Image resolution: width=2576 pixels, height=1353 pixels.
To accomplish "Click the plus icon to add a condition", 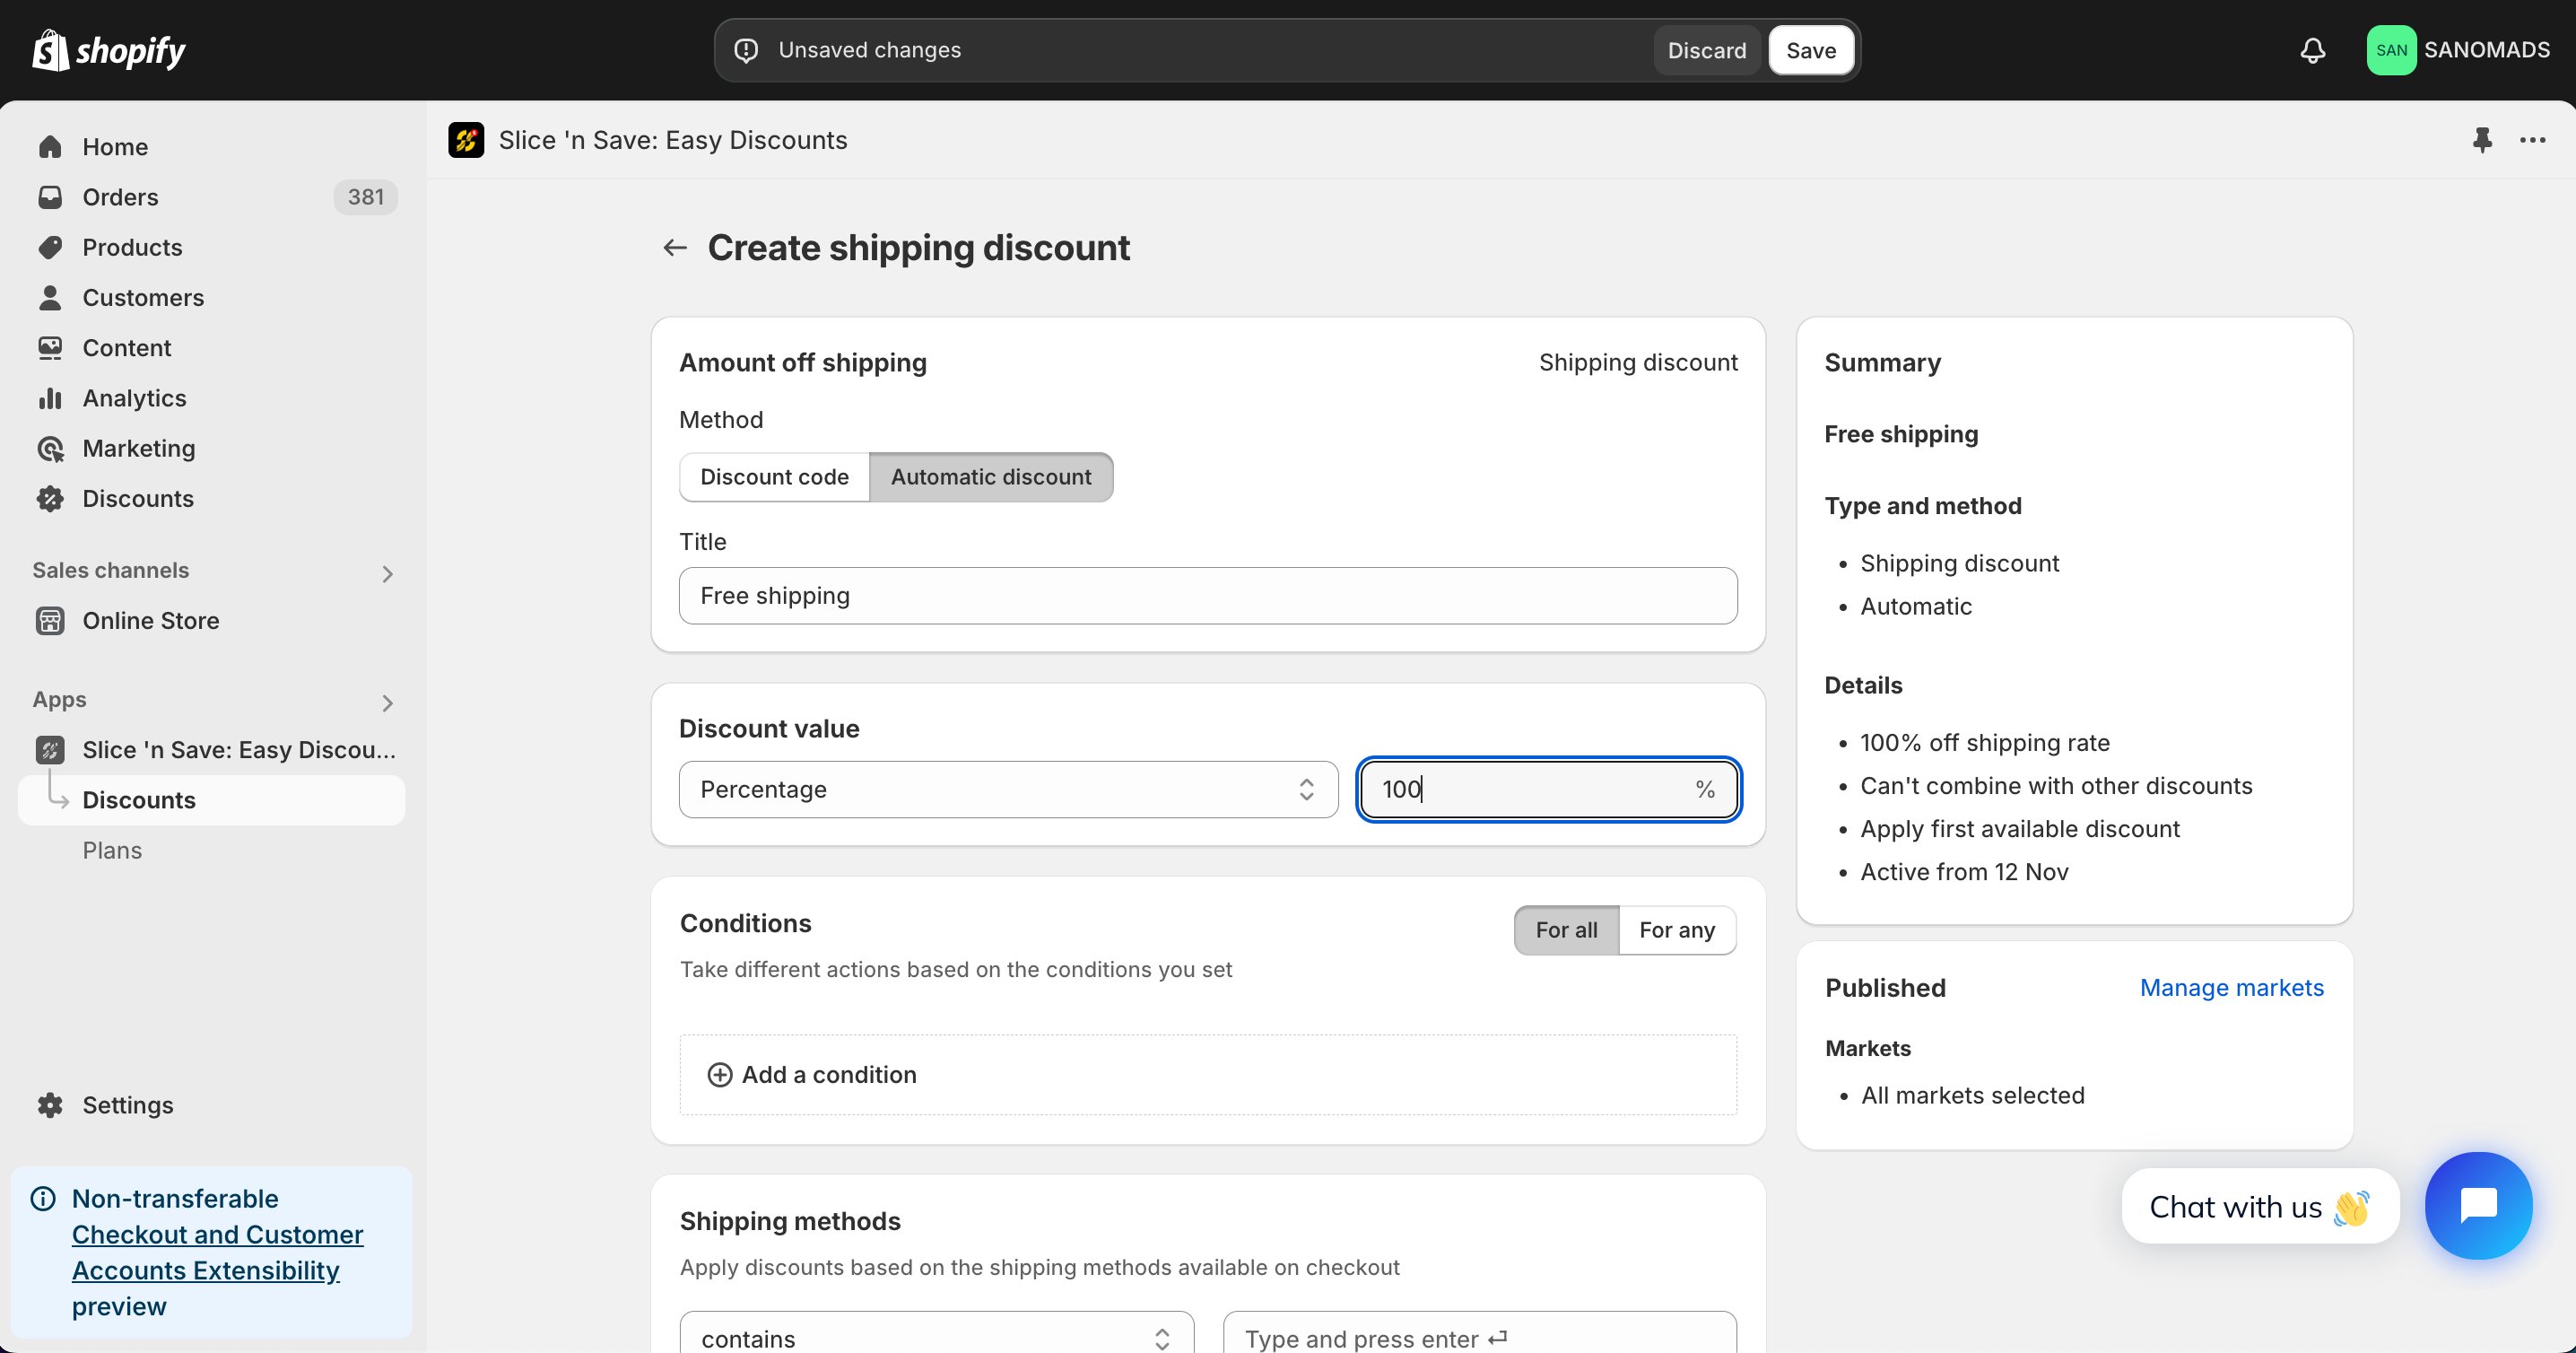I will 719,1074.
